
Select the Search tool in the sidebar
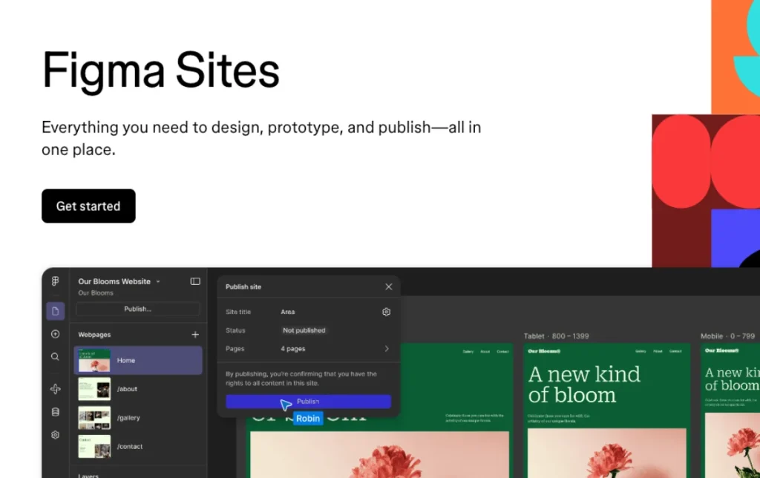click(x=55, y=356)
